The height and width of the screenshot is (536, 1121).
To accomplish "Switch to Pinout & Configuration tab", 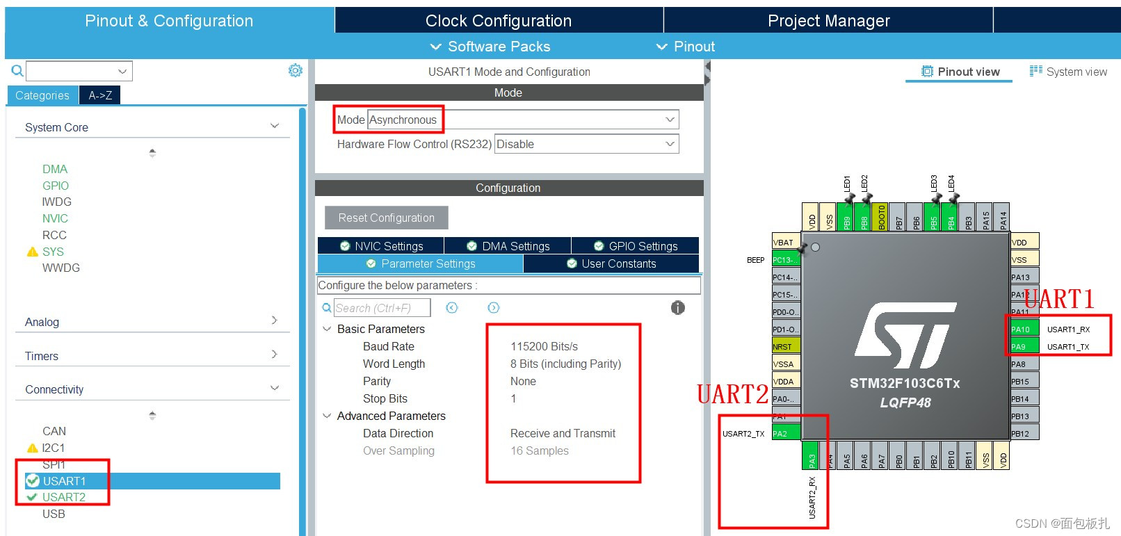I will click(x=169, y=21).
